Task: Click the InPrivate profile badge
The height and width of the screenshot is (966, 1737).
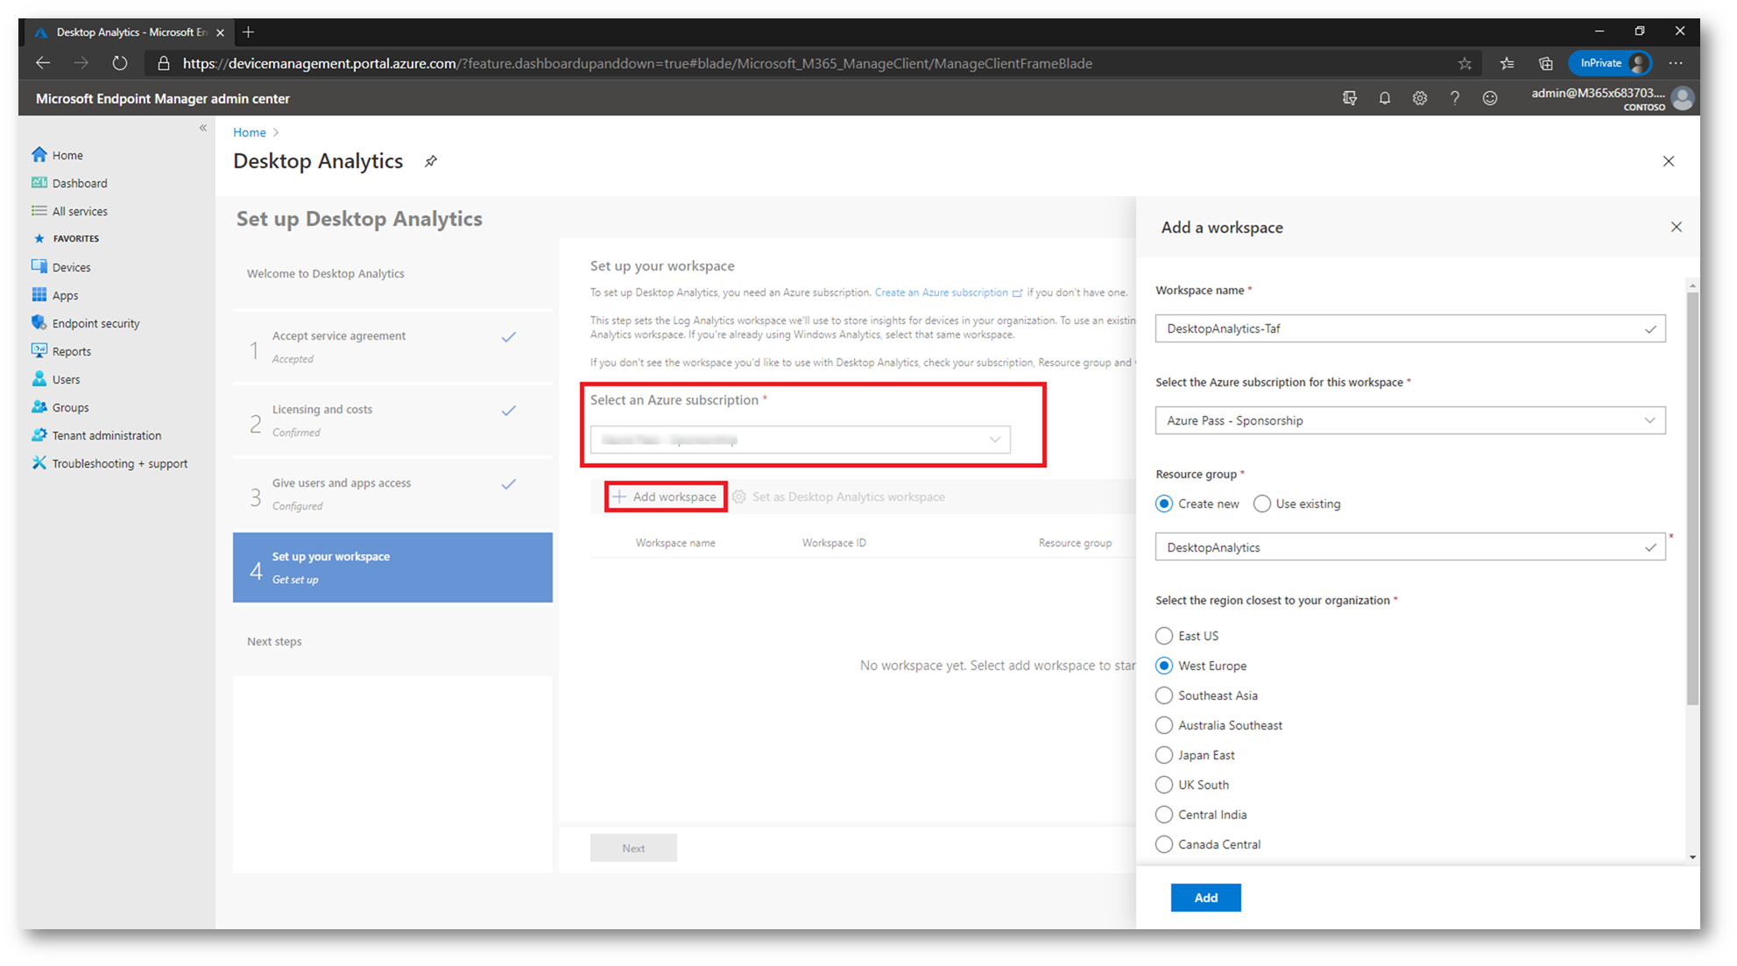Action: (1610, 63)
